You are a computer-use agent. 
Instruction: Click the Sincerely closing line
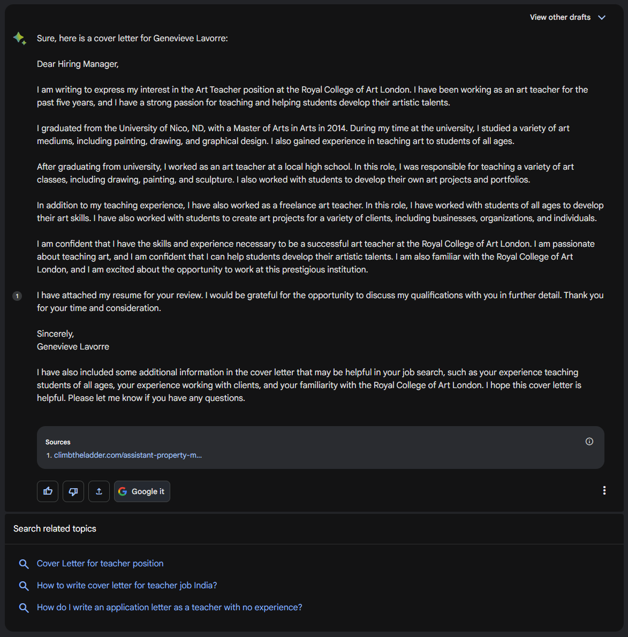55,334
